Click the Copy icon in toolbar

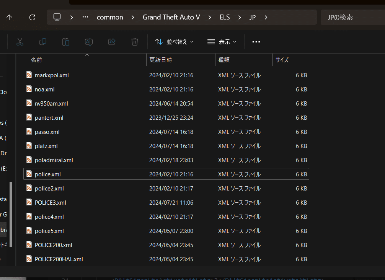pos(43,42)
